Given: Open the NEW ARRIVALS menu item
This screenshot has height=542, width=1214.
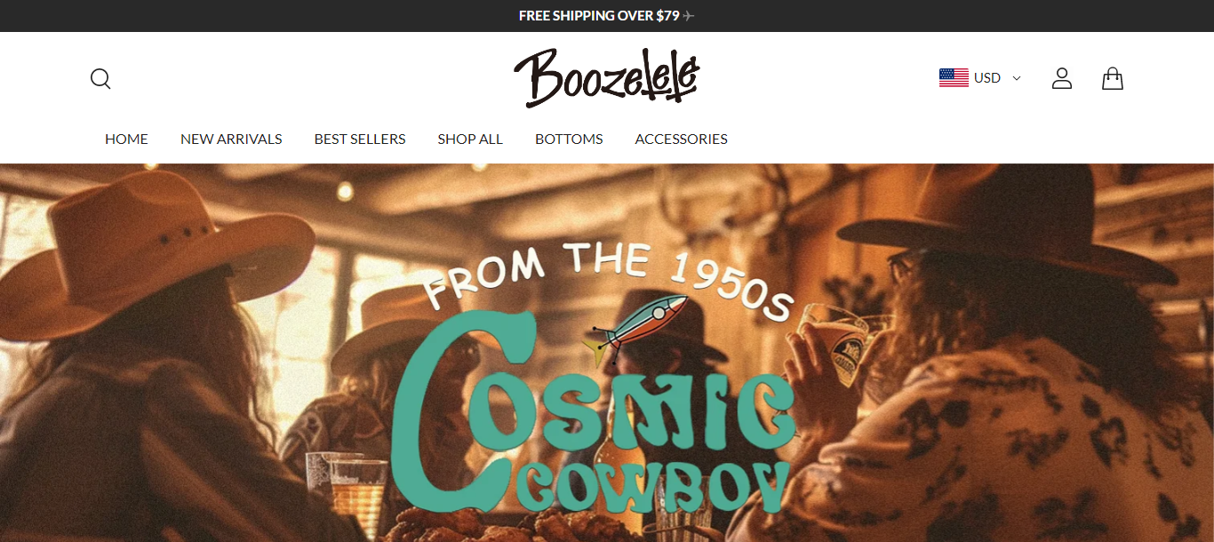Looking at the screenshot, I should point(231,139).
